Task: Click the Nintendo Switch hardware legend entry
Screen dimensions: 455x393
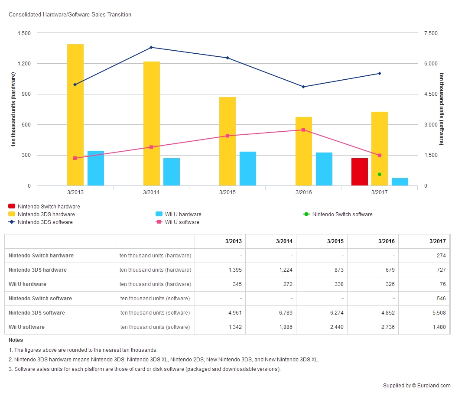Action: [x=44, y=206]
